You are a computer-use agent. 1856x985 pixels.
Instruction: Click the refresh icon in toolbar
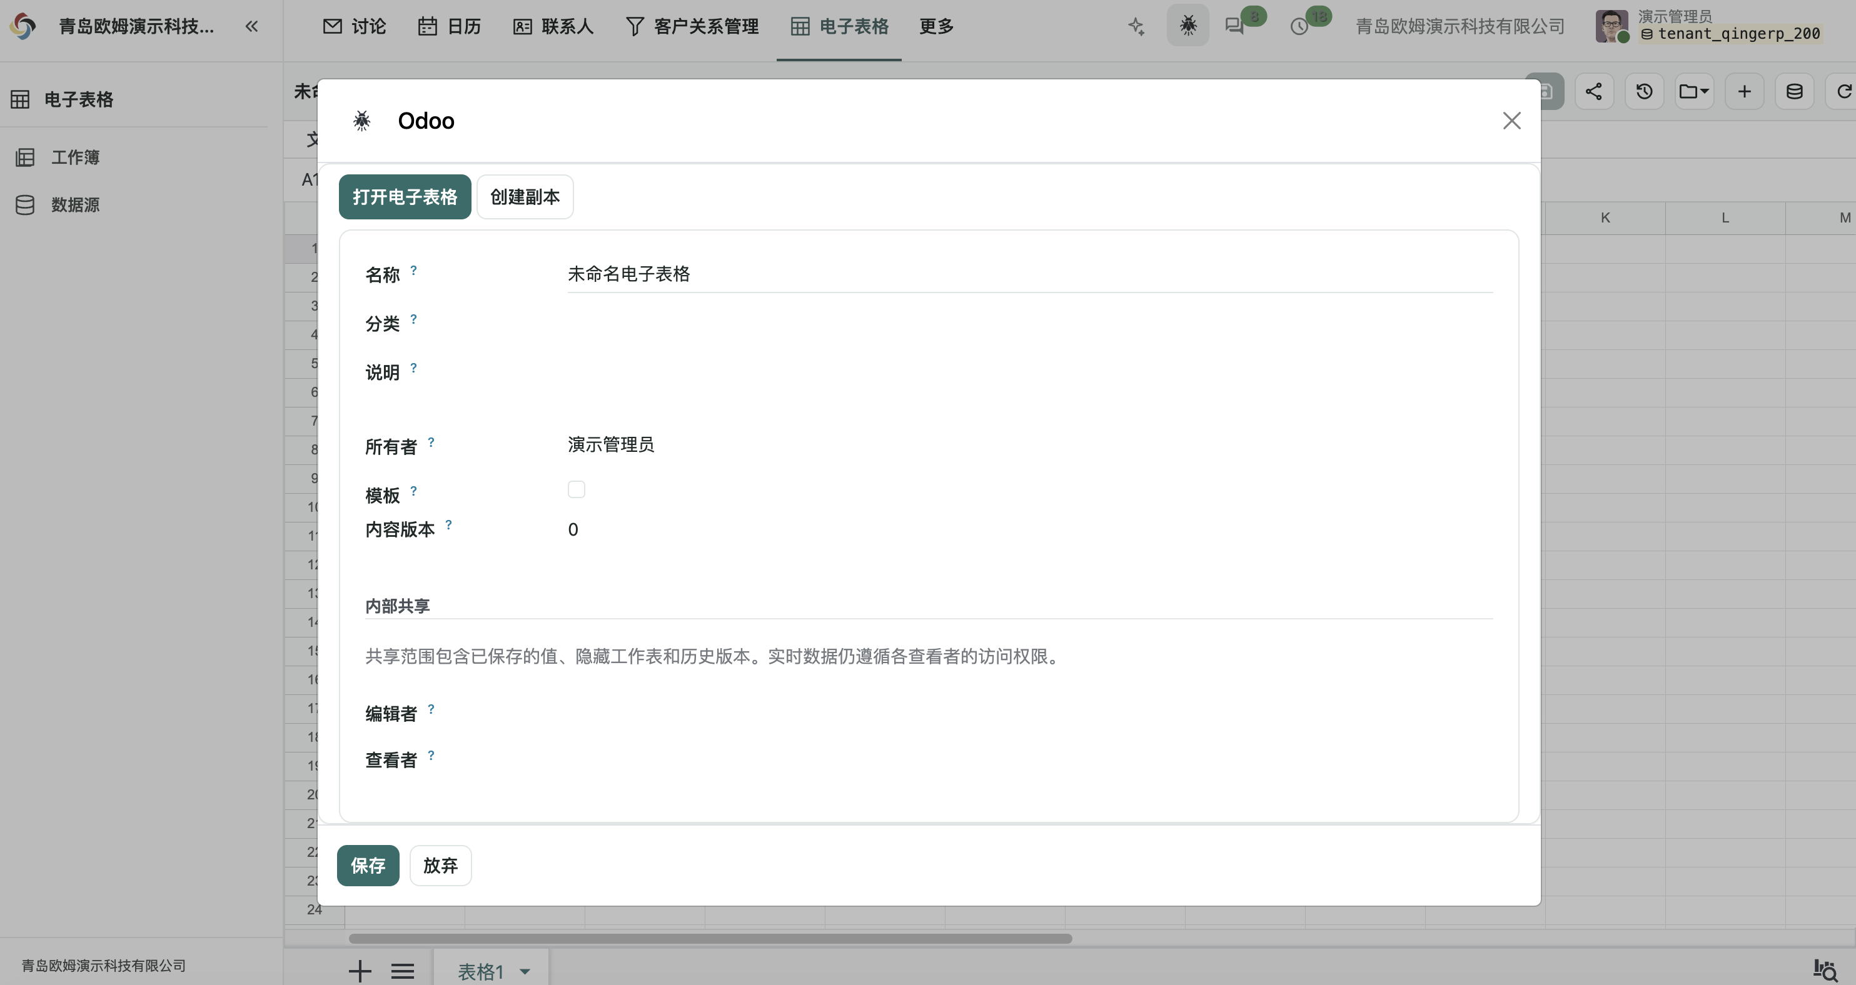[x=1843, y=91]
